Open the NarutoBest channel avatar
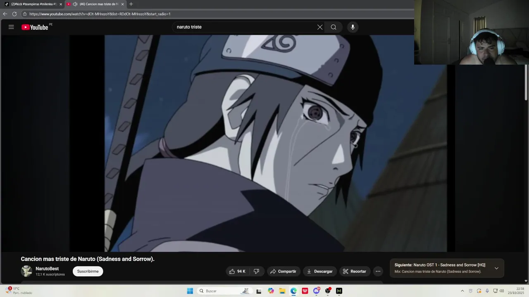 click(x=26, y=271)
